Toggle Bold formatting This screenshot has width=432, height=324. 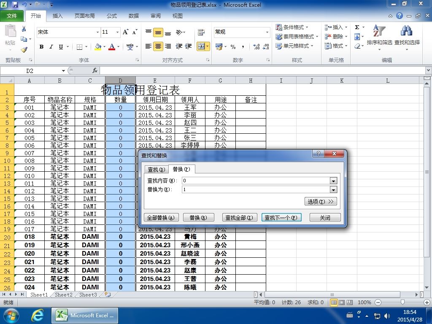click(x=41, y=47)
